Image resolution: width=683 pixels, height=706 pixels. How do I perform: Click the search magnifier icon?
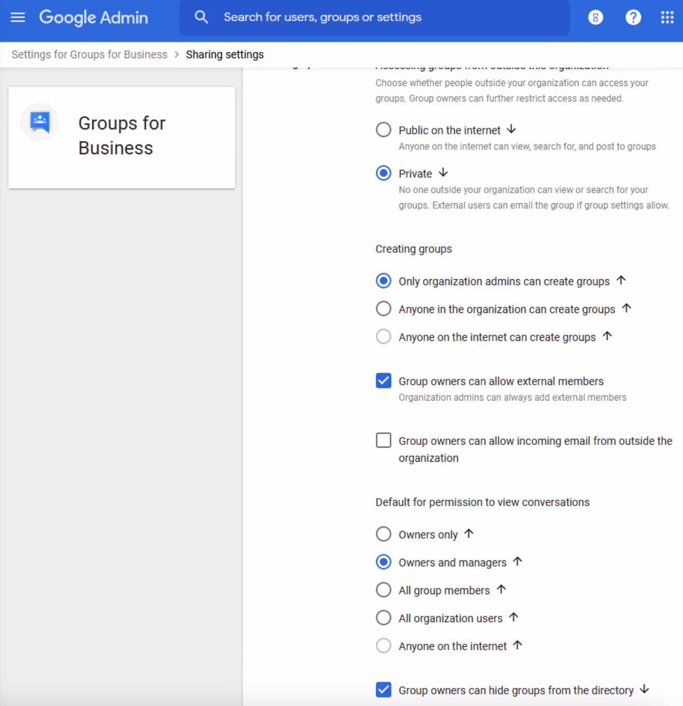pyautogui.click(x=201, y=17)
